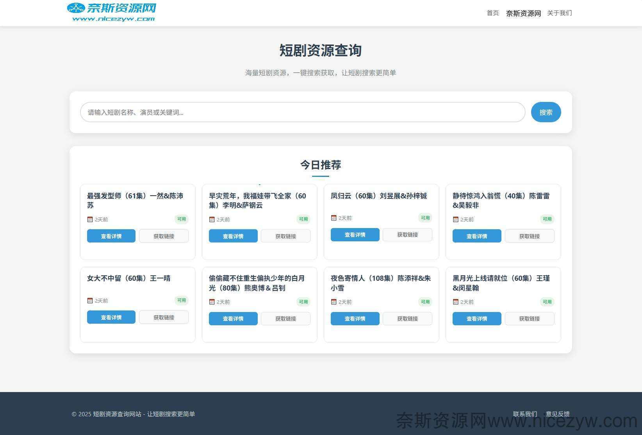Viewport: 642px width, 435px height.
Task: Click calendar icon on 女大不中留 card
Action: (x=90, y=301)
